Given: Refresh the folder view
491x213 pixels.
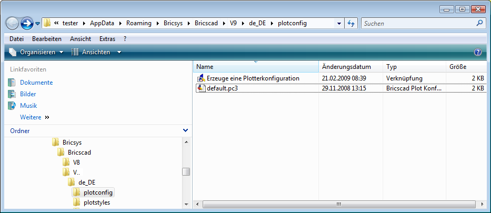Looking at the screenshot, I should (x=351, y=24).
